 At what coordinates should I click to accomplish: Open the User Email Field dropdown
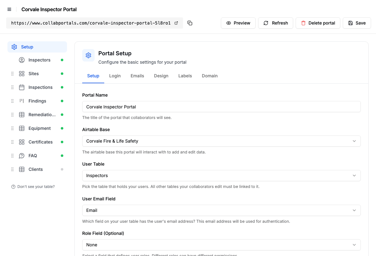[221, 210]
